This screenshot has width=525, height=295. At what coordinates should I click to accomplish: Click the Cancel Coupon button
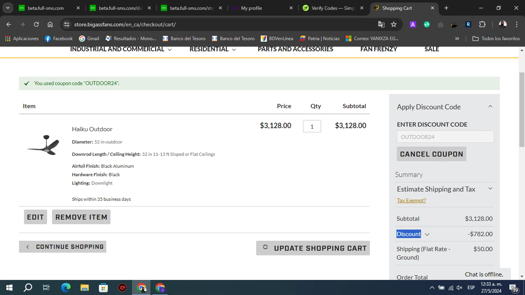click(432, 154)
